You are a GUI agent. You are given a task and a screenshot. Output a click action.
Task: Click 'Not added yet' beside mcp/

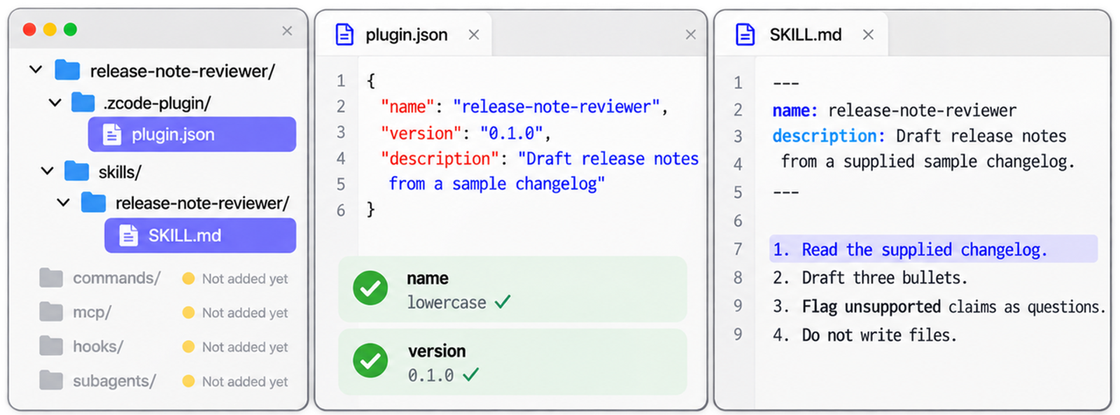[245, 313]
